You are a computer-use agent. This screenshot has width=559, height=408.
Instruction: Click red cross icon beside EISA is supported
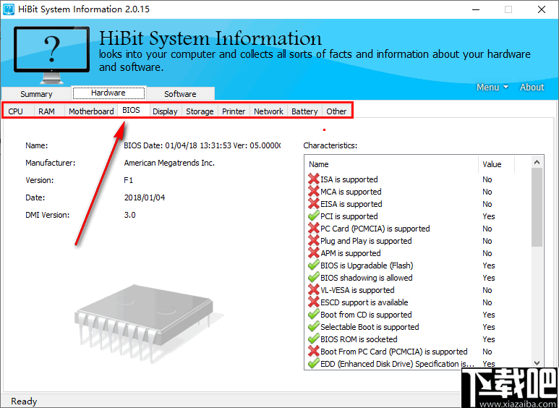[313, 204]
